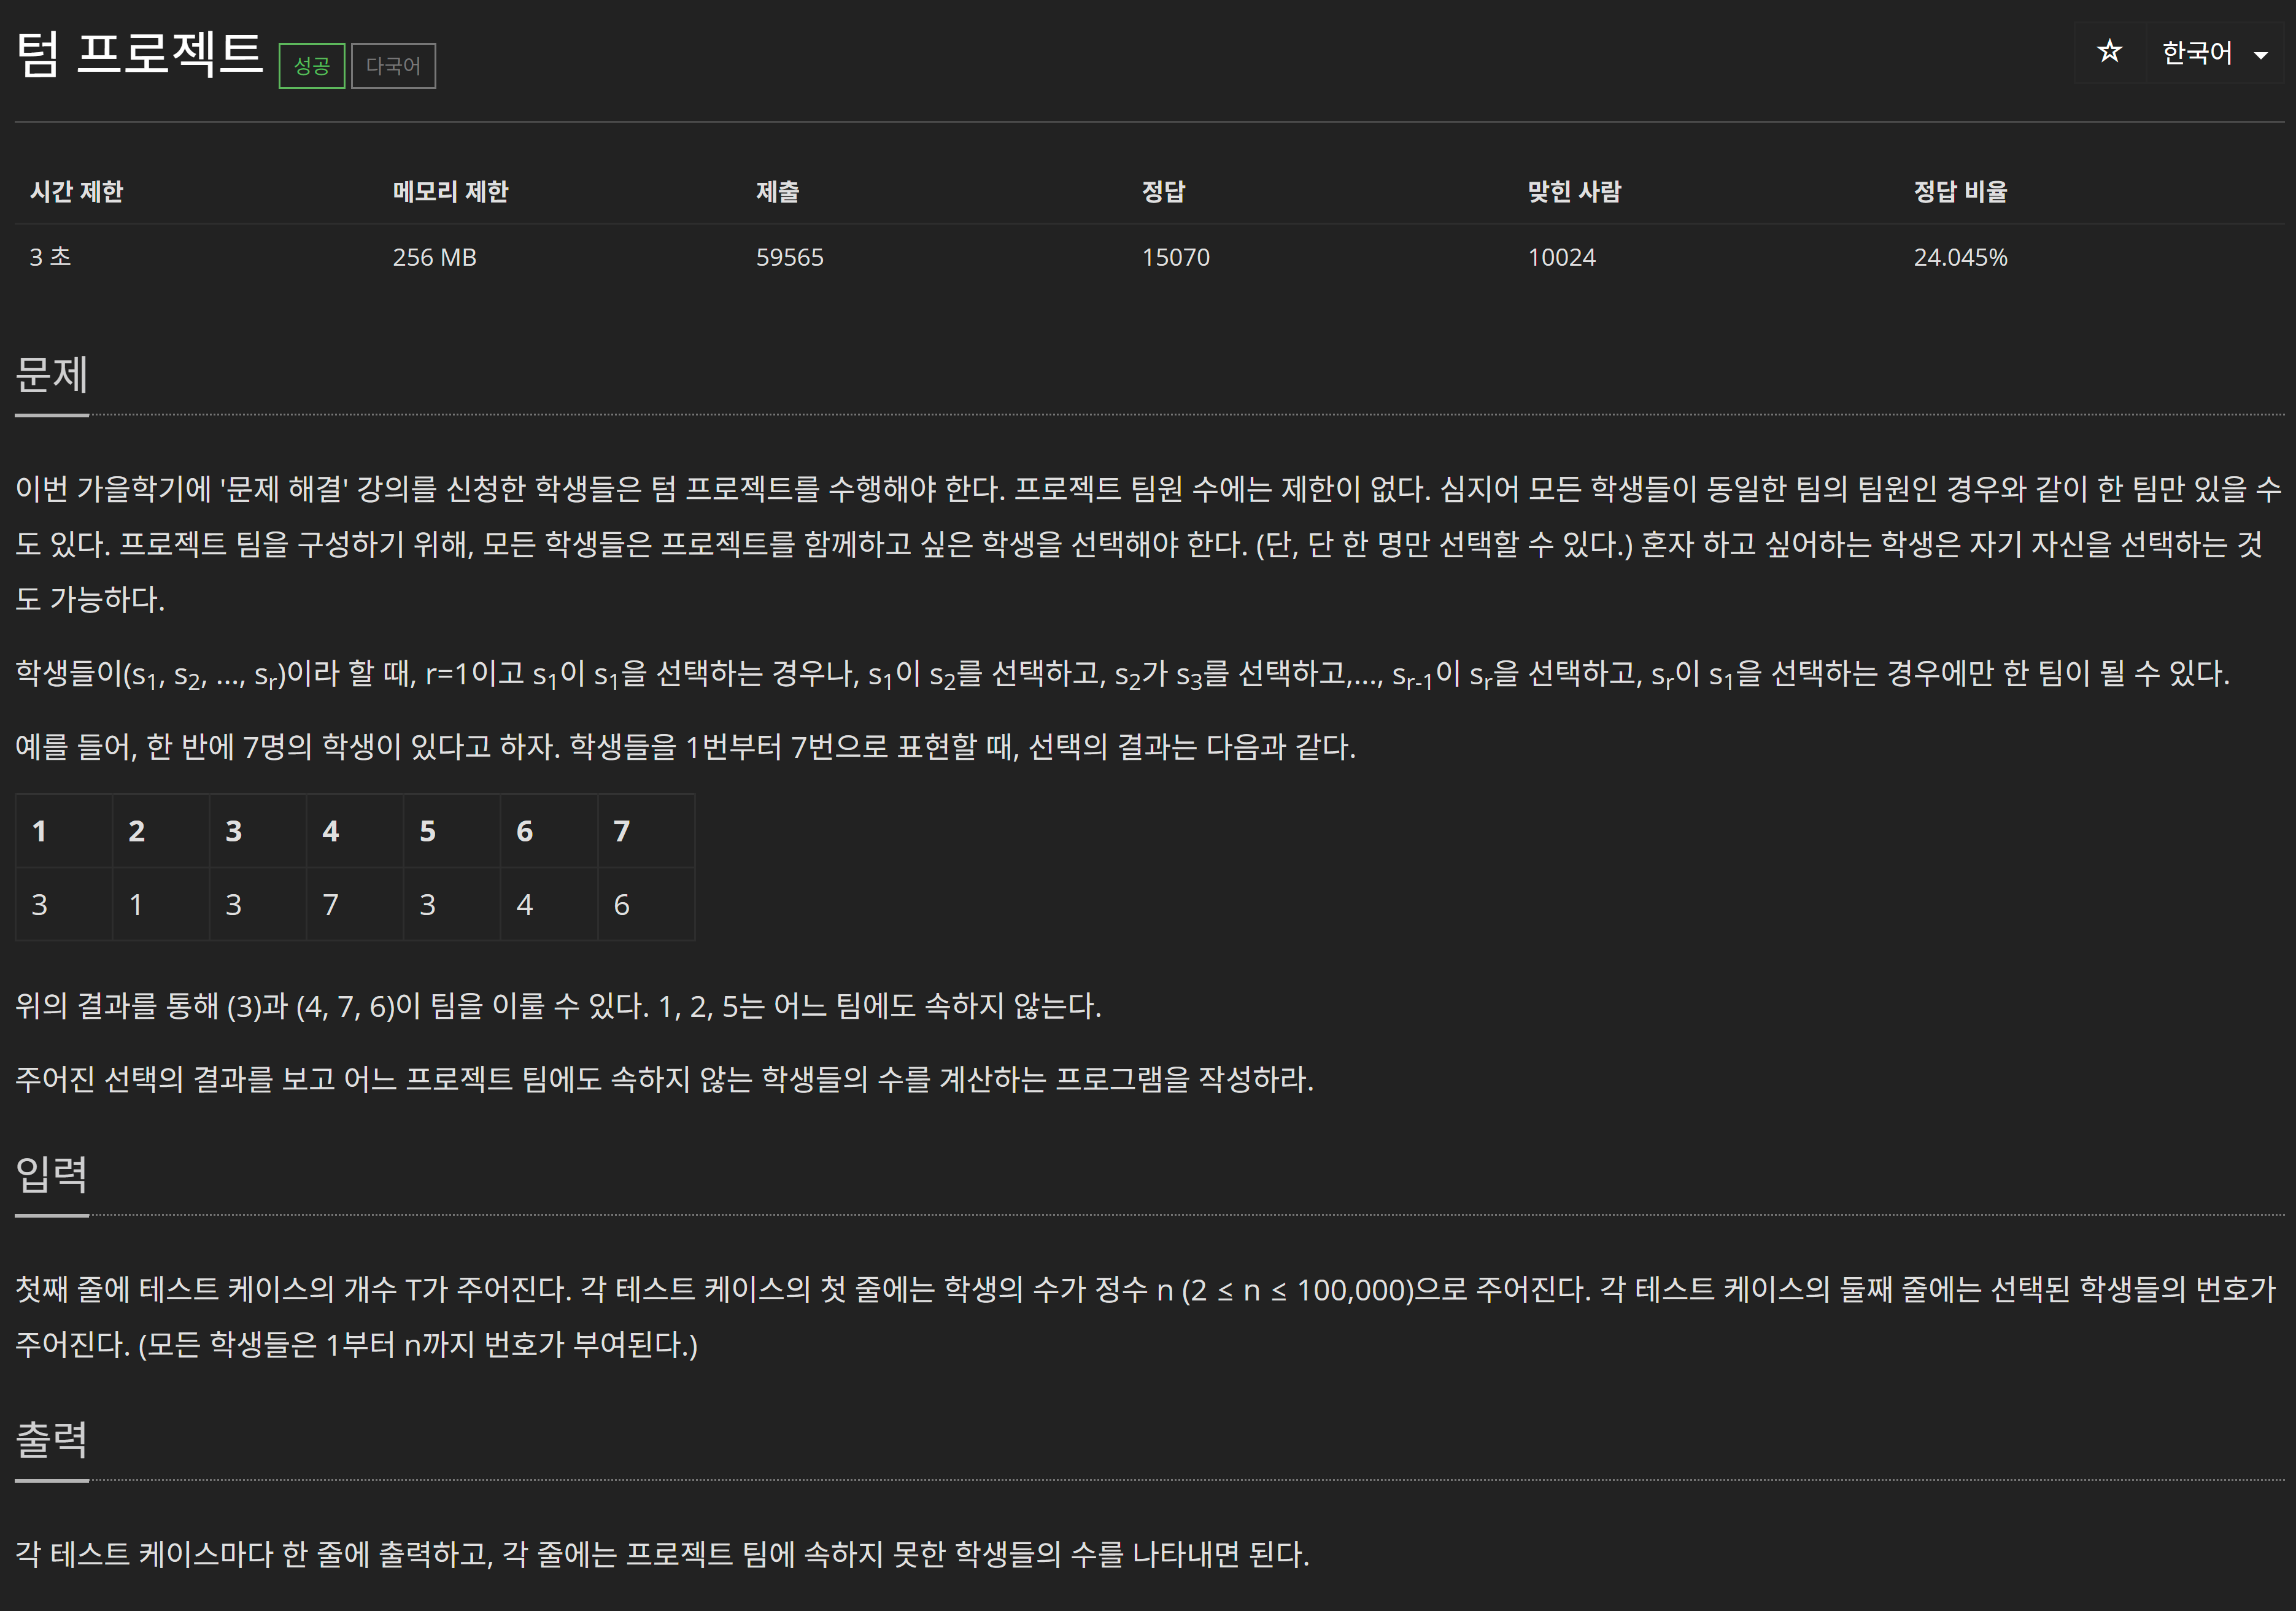Viewport: 2296px width, 1611px height.
Task: Click the 15070 correct answers value
Action: coord(1175,257)
